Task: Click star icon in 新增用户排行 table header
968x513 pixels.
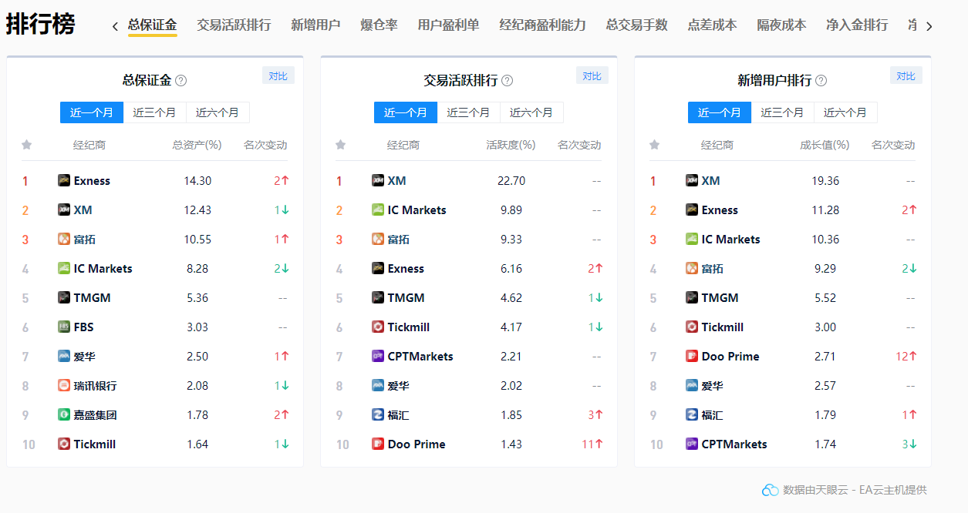Action: click(655, 145)
